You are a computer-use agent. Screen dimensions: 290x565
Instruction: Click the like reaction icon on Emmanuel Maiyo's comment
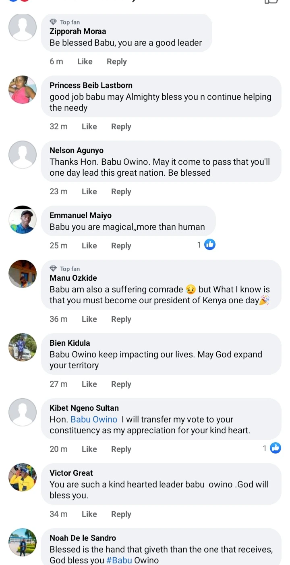(210, 244)
